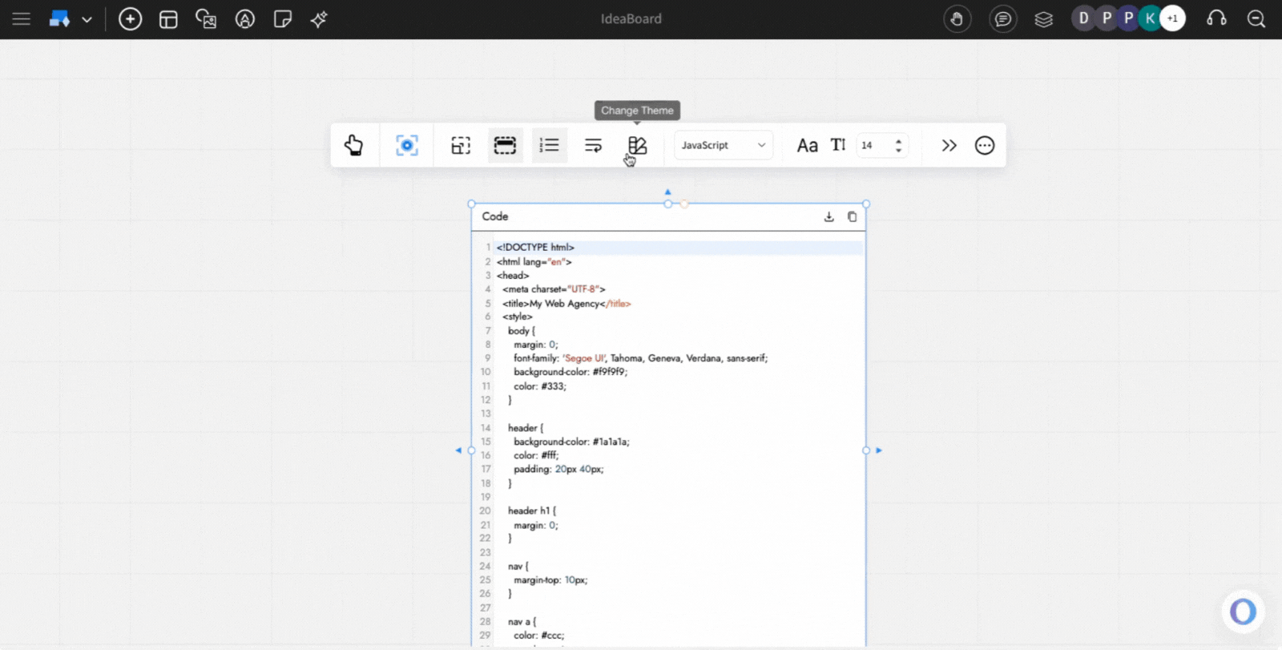Click the raise hand icon
The height and width of the screenshot is (650, 1282).
(957, 19)
